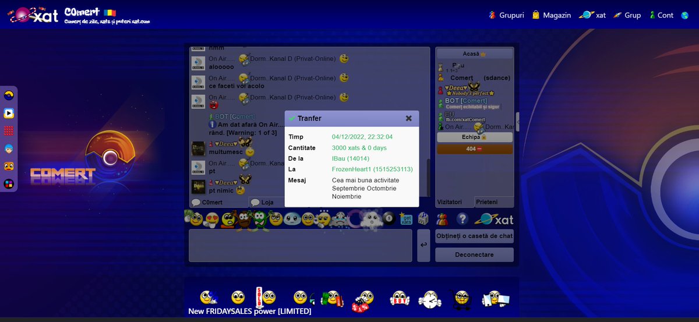The height and width of the screenshot is (322, 699).
Task: Click the New FRIDAYSALES power text
Action: pos(249,312)
